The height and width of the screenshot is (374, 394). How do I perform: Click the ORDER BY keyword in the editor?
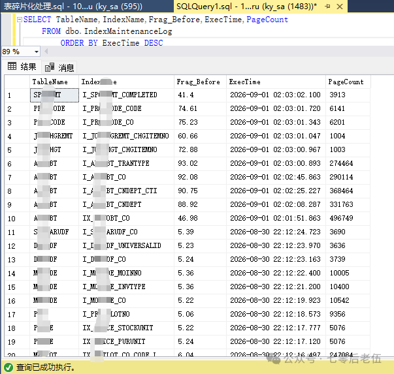pos(79,43)
